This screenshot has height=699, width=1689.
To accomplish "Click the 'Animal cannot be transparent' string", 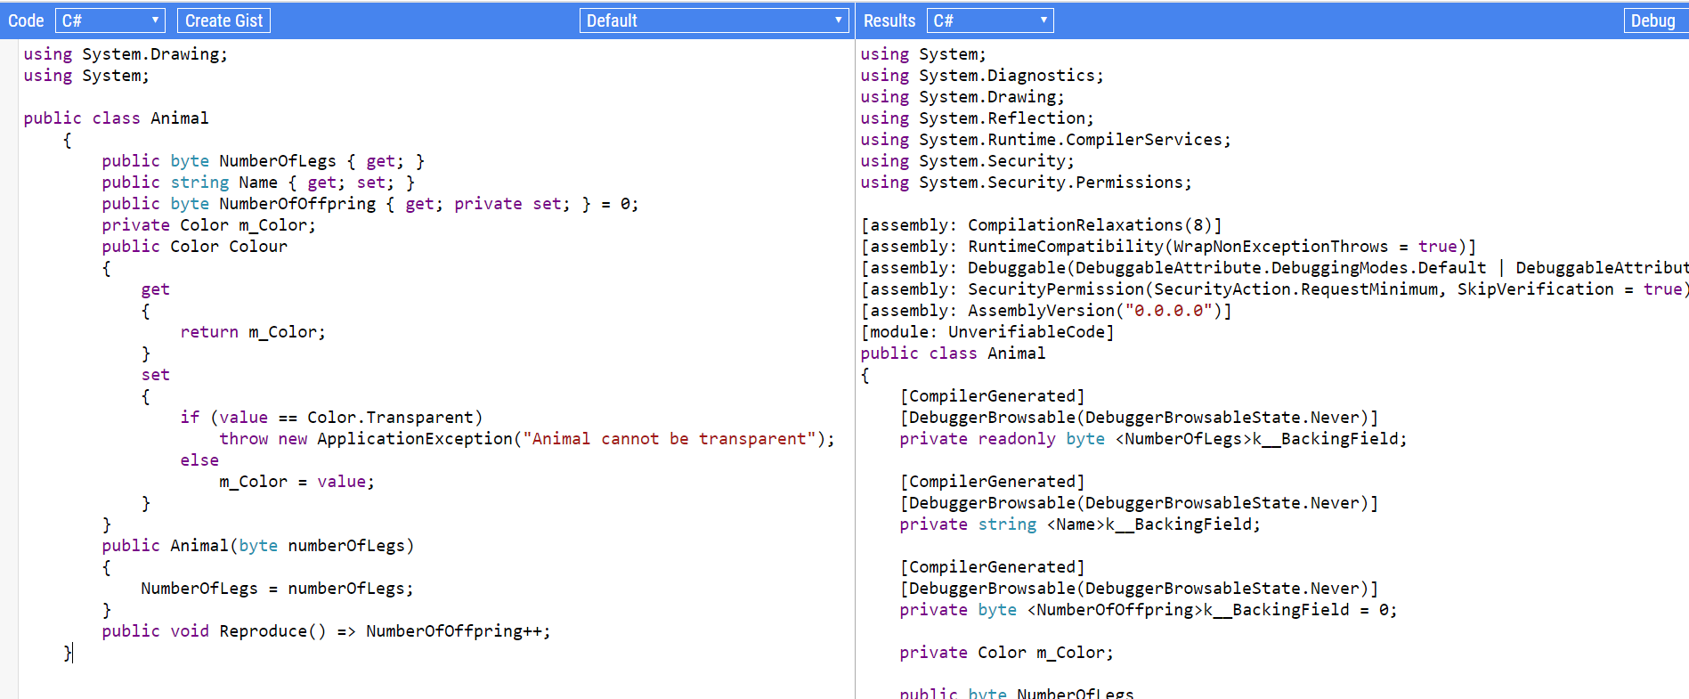I will point(668,439).
